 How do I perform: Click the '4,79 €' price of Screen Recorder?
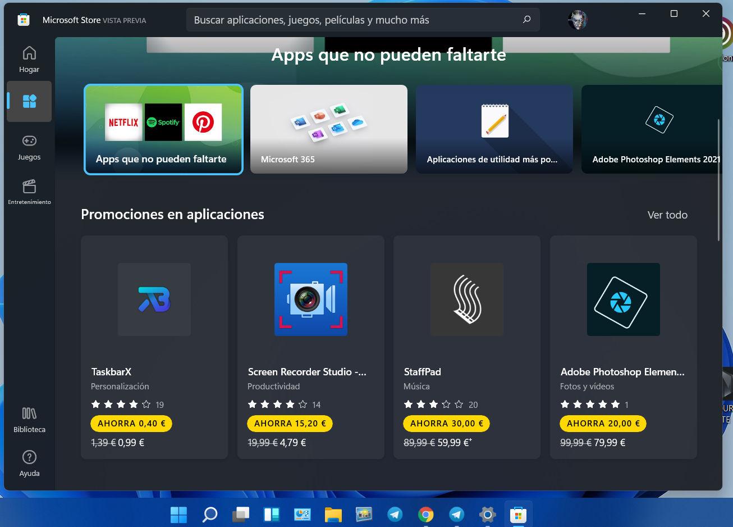click(293, 443)
